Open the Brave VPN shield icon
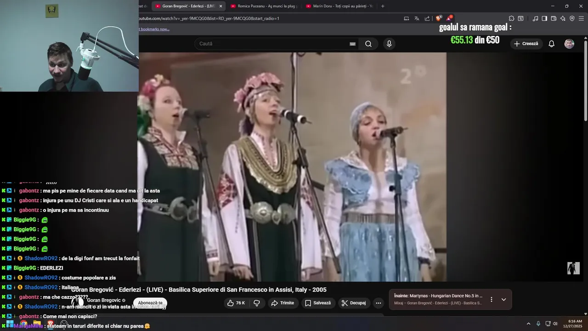Screen dimensions: 588x331 [572, 18]
